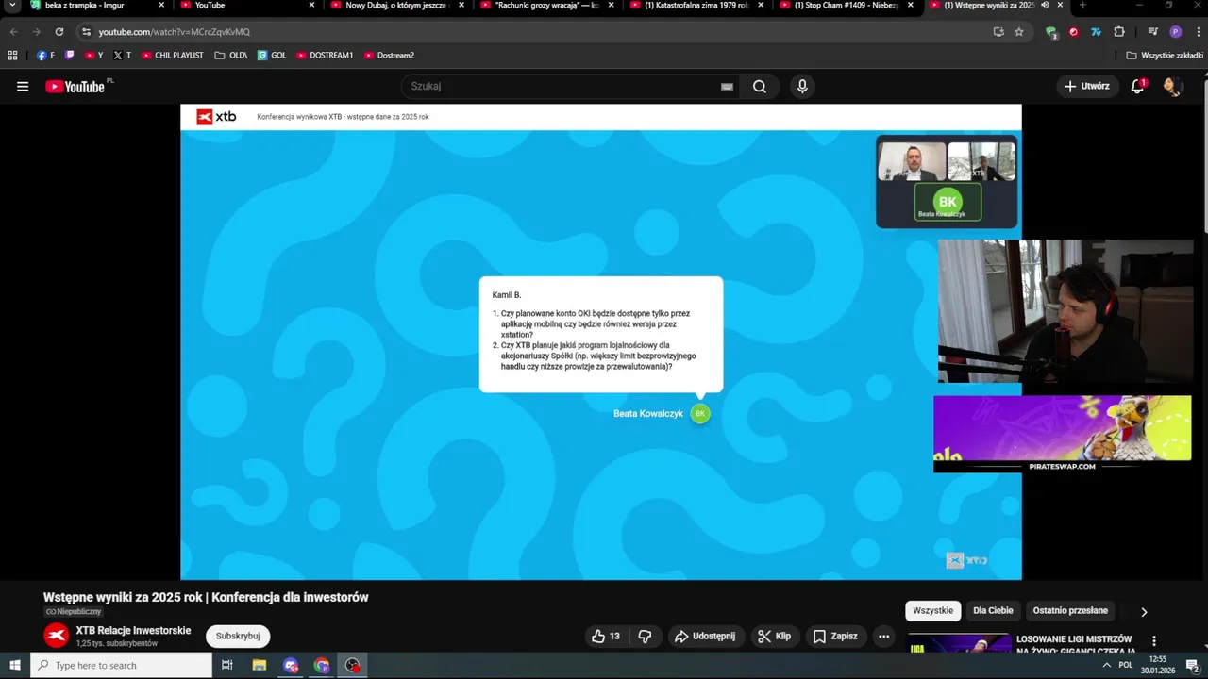Click the Klip button

point(775,637)
